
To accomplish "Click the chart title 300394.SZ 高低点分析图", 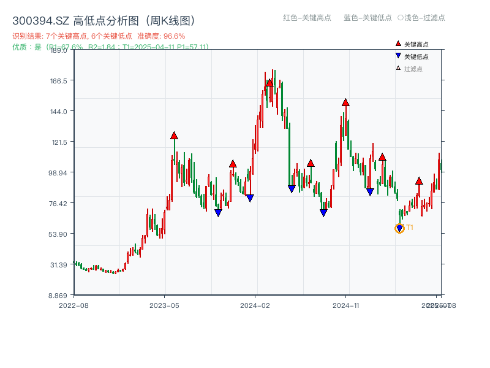I will (x=104, y=19).
